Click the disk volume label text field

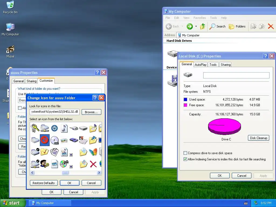236,75
